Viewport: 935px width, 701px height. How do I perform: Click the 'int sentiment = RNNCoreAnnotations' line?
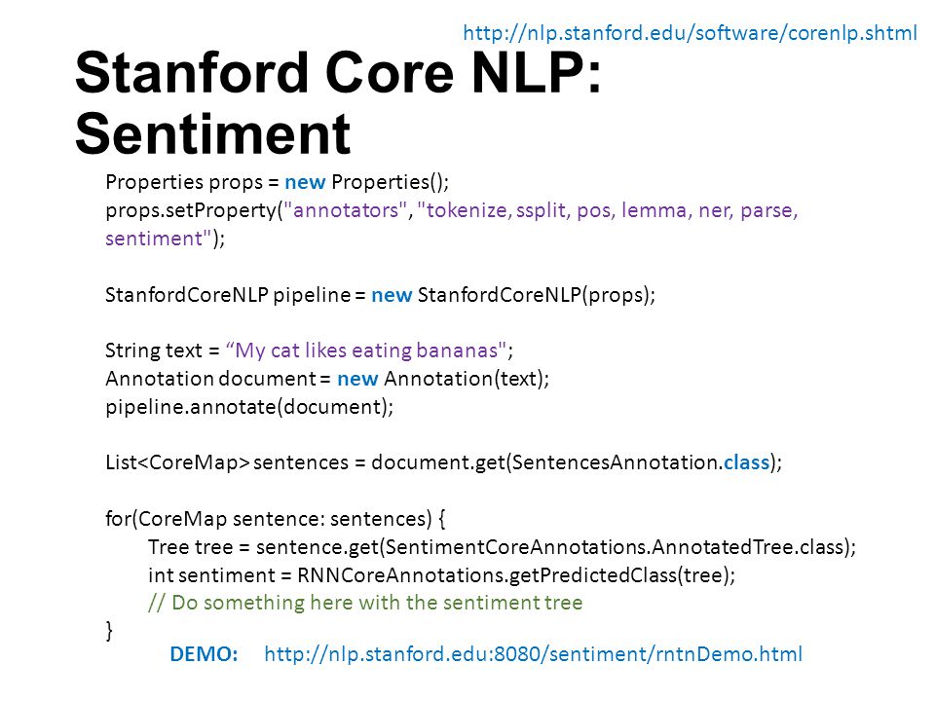pyautogui.click(x=442, y=575)
